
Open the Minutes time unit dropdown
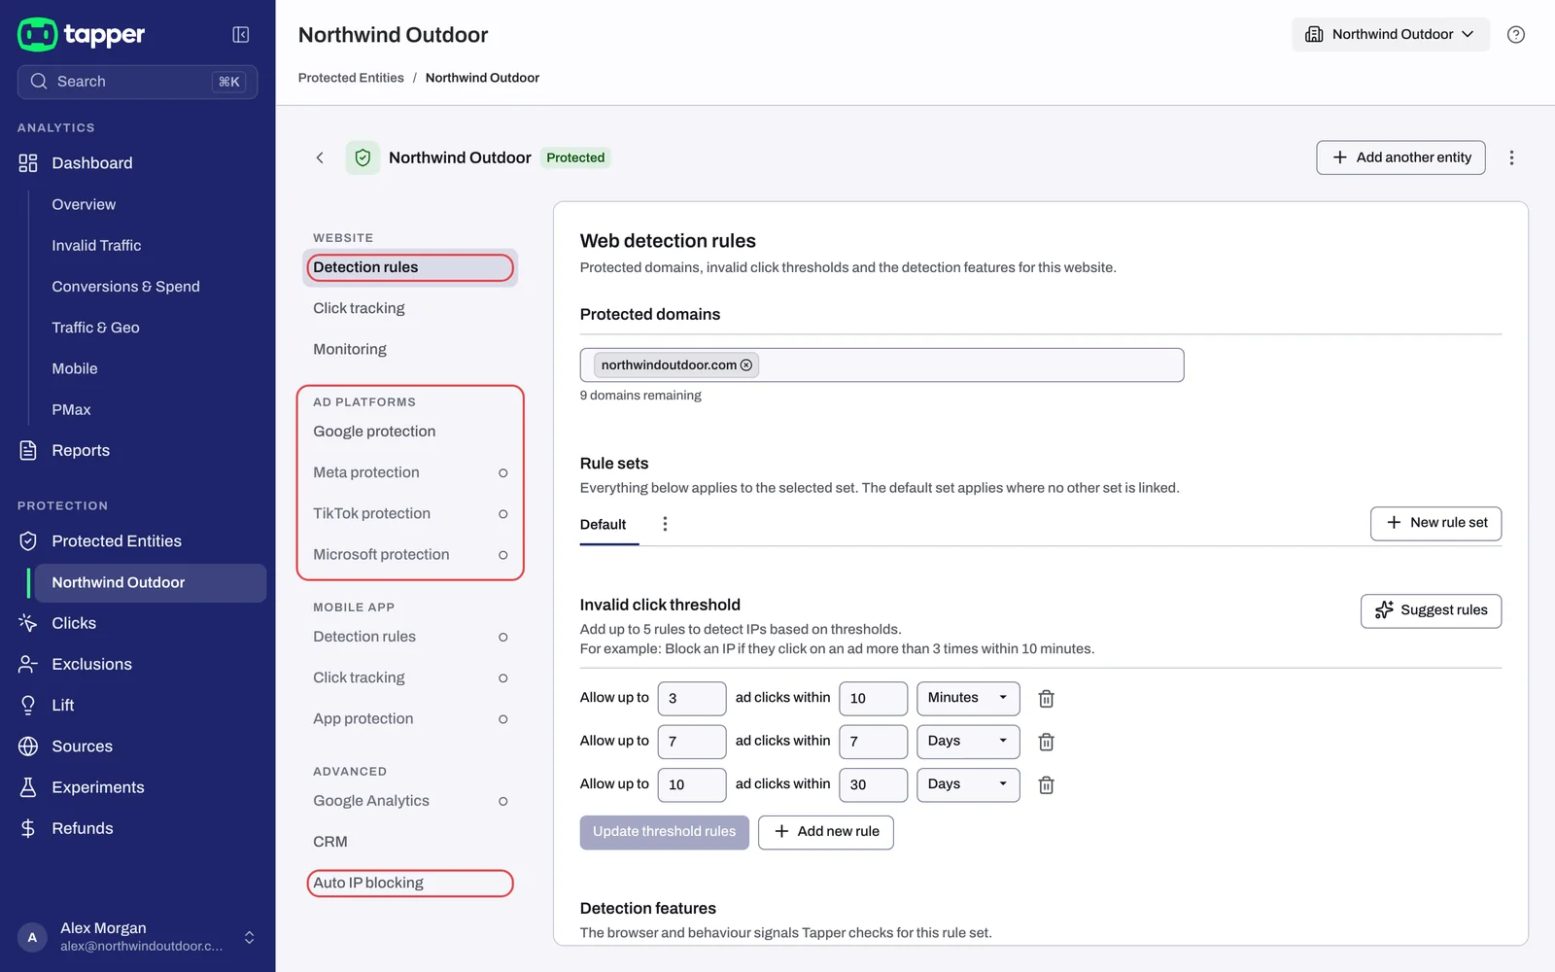pos(968,698)
